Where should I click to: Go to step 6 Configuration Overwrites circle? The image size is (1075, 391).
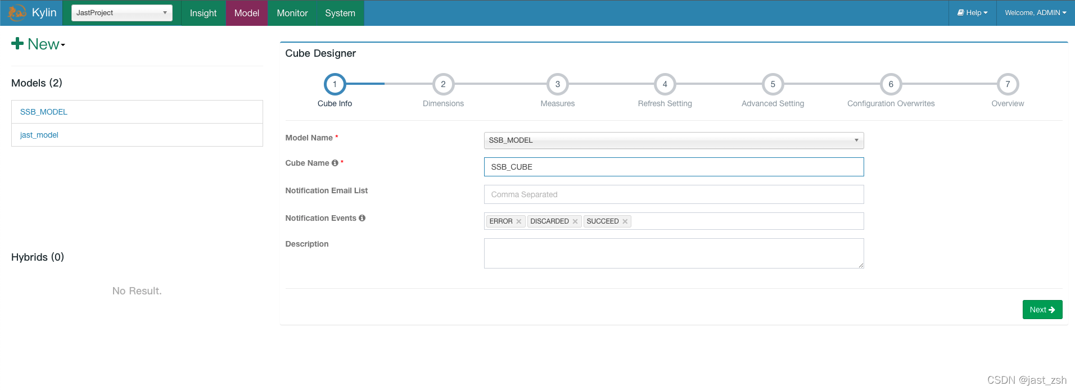click(x=891, y=84)
